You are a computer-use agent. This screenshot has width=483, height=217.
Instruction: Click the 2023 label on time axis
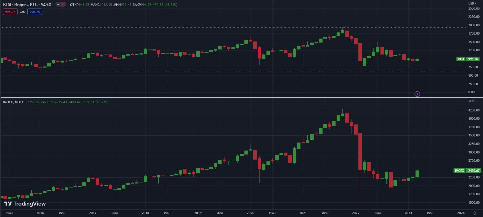(x=408, y=213)
